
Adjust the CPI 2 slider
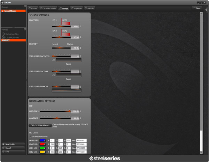point(61,37)
